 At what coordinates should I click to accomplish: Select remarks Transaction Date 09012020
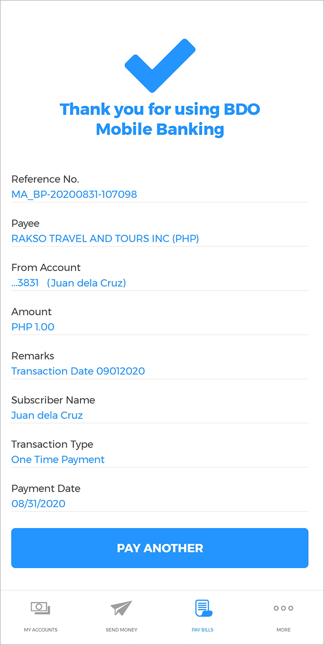[78, 371]
